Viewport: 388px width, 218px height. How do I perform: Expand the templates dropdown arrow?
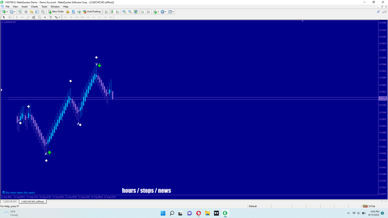click(x=173, y=12)
